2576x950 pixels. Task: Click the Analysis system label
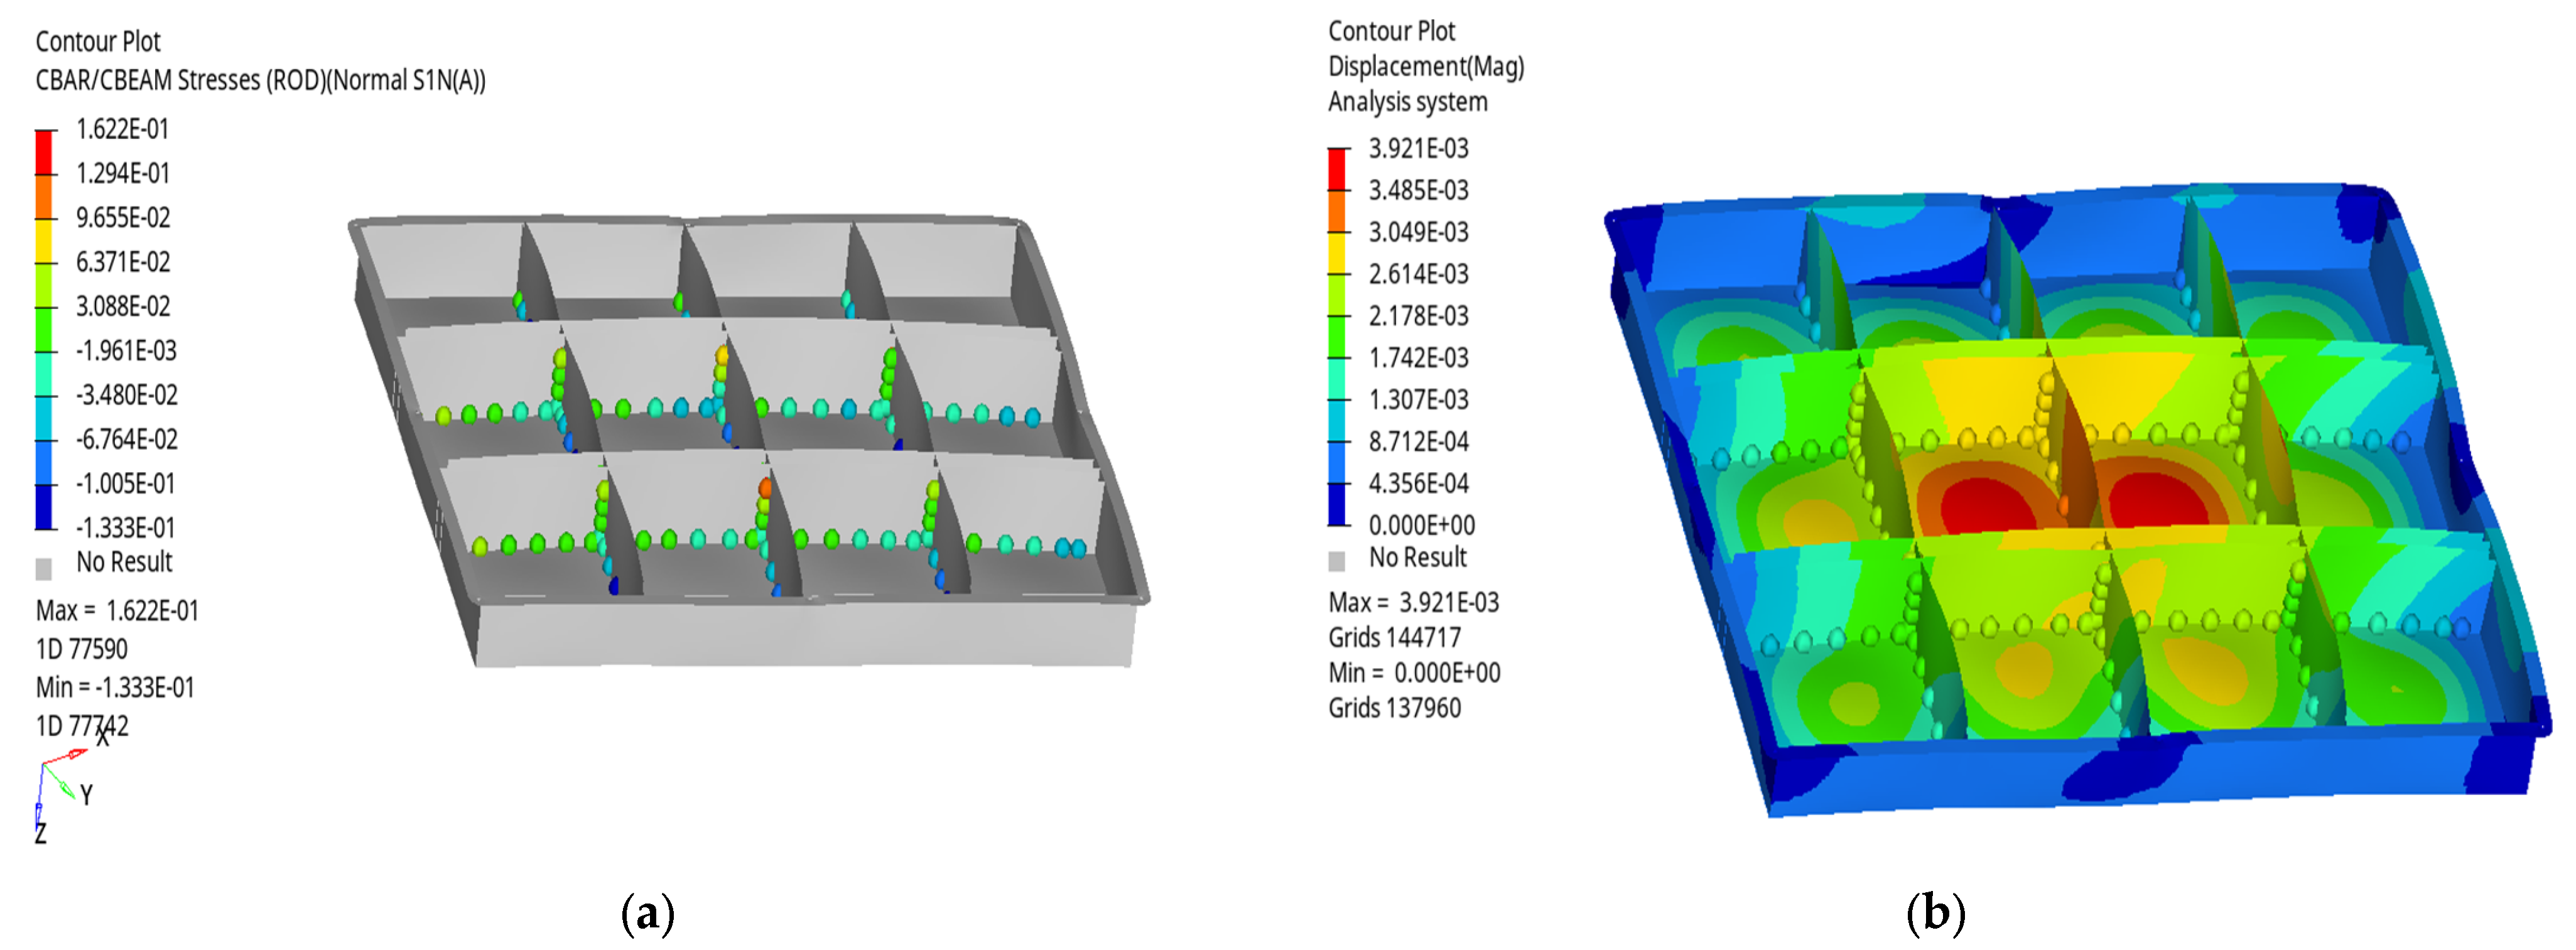[1407, 102]
